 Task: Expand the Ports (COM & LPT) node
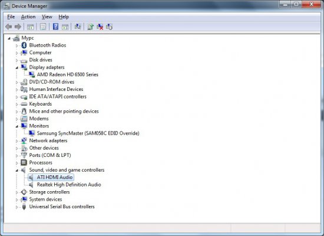(x=17, y=156)
